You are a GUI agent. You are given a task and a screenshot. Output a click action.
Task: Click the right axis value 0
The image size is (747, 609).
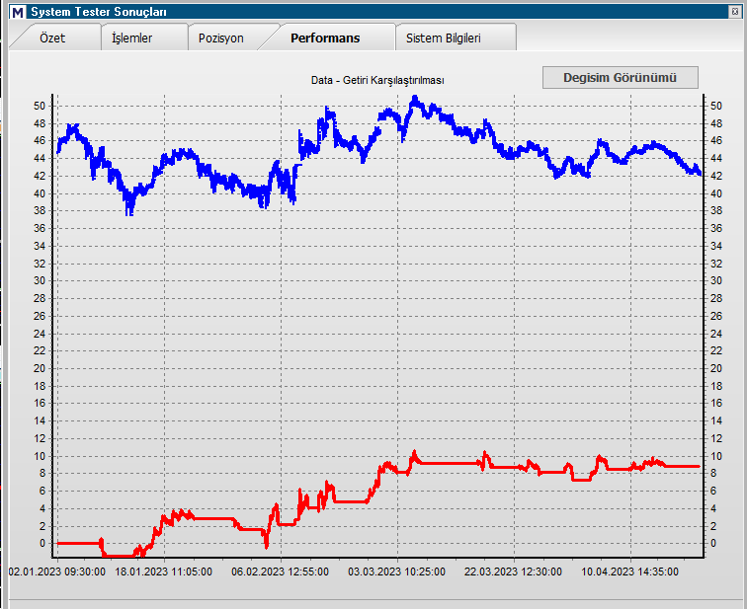pos(713,543)
